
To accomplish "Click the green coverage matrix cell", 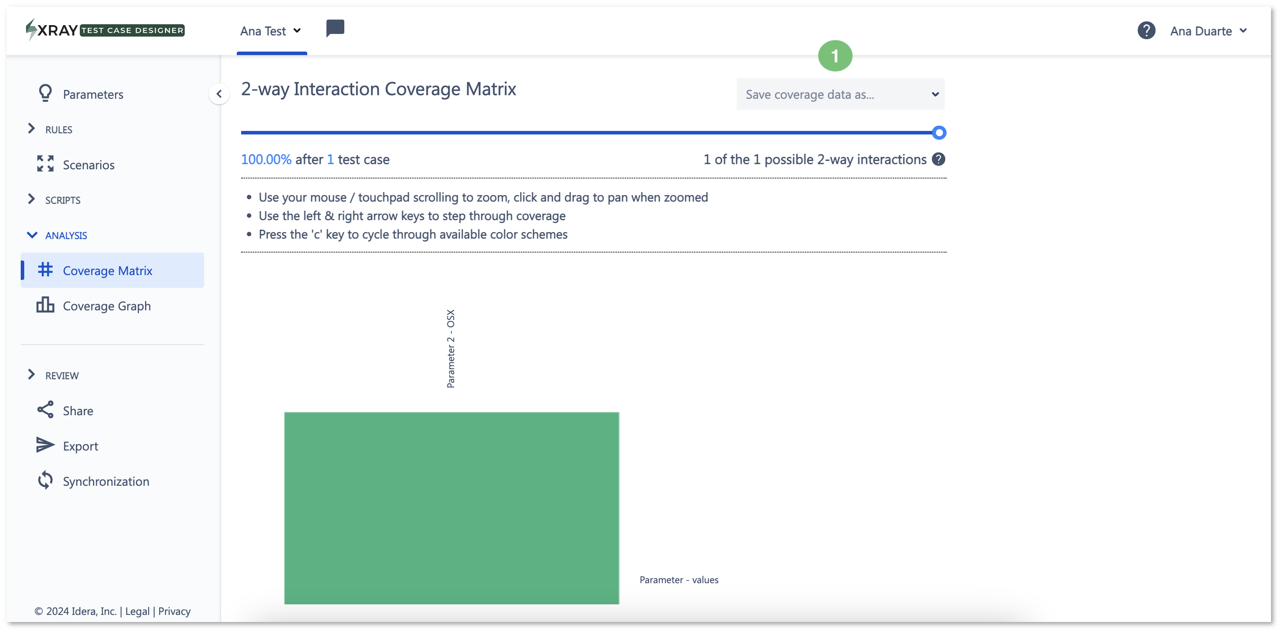I will pyautogui.click(x=451, y=508).
